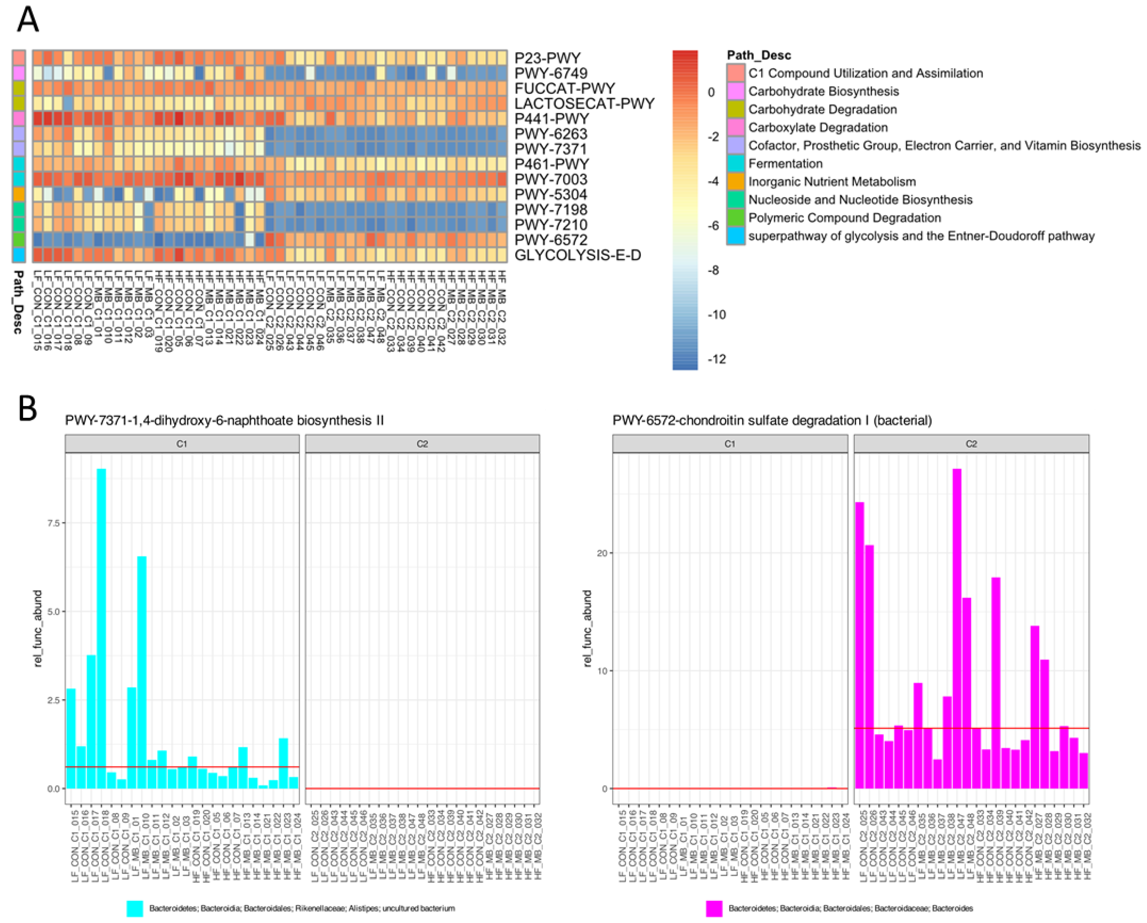Click the tallest cyan bar LF_CON_C1_018
Image resolution: width=1147 pixels, height=923 pixels.
click(x=101, y=628)
